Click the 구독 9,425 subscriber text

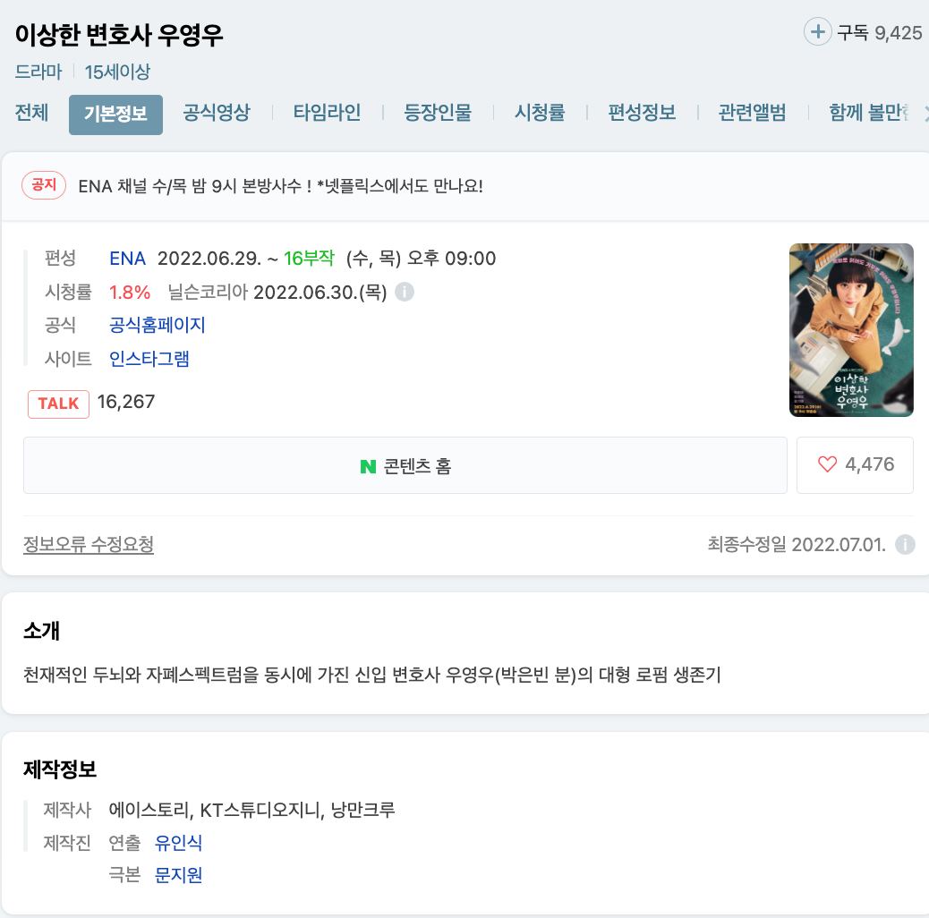(879, 32)
